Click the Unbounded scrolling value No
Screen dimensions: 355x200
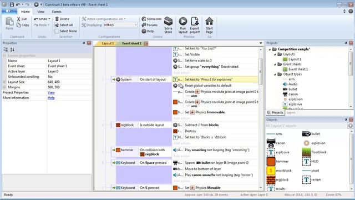click(69, 77)
